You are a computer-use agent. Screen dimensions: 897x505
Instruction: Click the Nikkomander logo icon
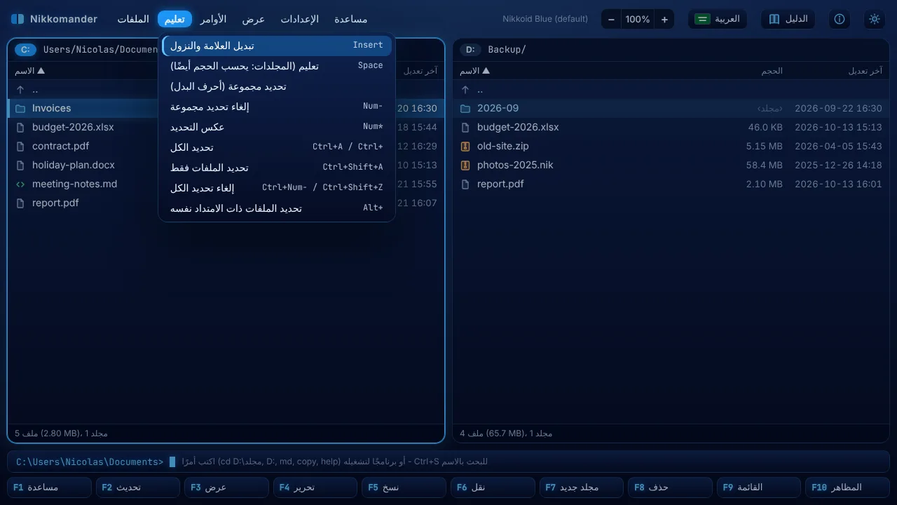pyautogui.click(x=18, y=19)
